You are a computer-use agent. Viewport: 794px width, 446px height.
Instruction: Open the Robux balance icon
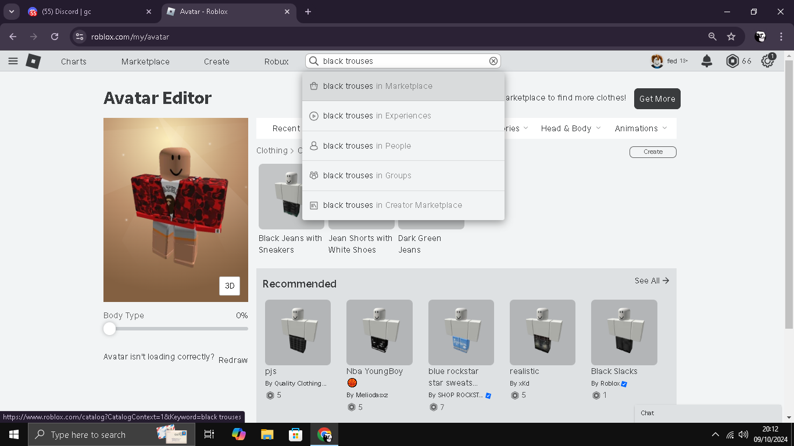tap(732, 61)
